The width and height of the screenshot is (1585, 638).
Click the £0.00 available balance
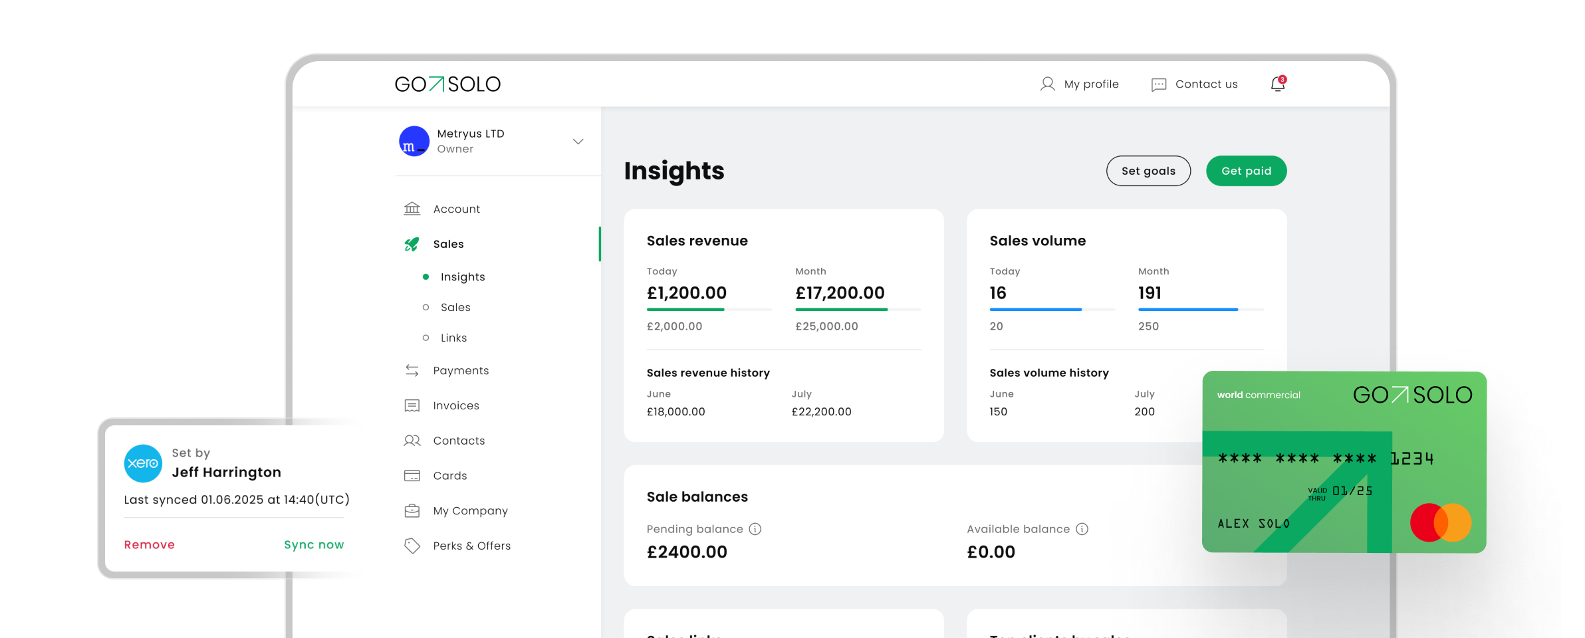pos(991,552)
